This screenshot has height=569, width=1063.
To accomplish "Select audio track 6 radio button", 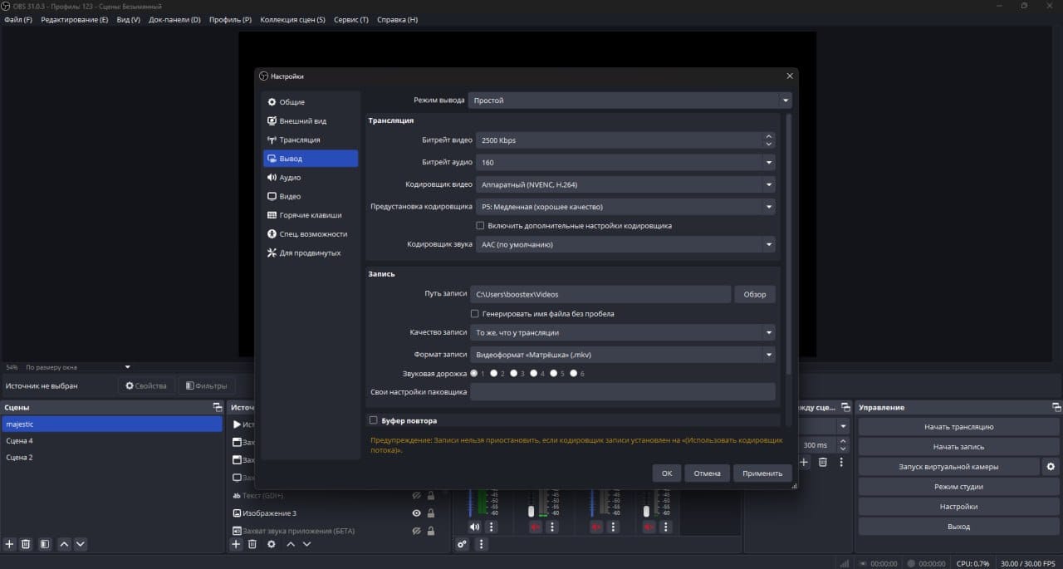I will click(574, 374).
